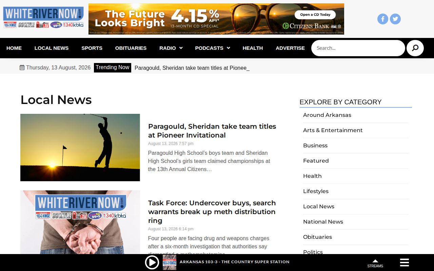Go to the Home menu item

[x=14, y=48]
